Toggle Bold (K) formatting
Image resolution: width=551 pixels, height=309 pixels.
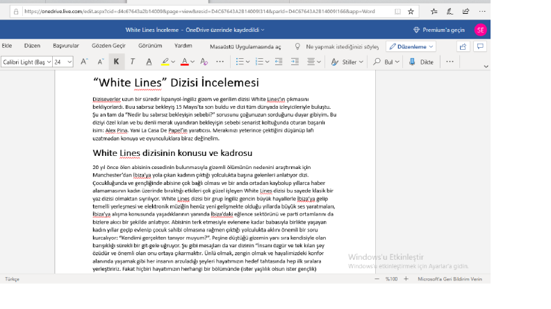pyautogui.click(x=116, y=62)
